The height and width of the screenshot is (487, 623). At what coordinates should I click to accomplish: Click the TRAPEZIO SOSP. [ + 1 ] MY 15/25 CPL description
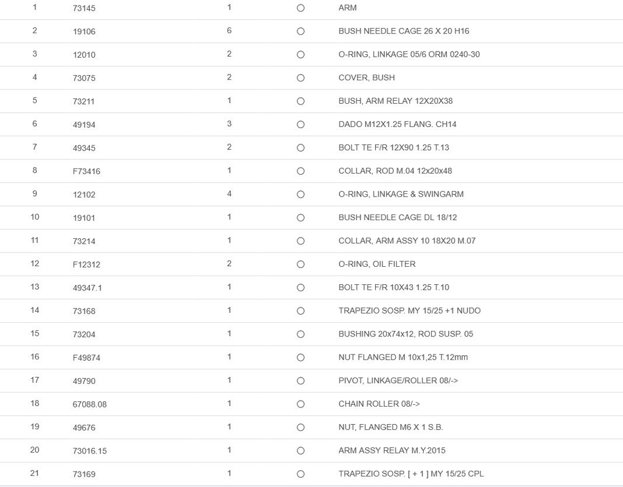click(411, 474)
